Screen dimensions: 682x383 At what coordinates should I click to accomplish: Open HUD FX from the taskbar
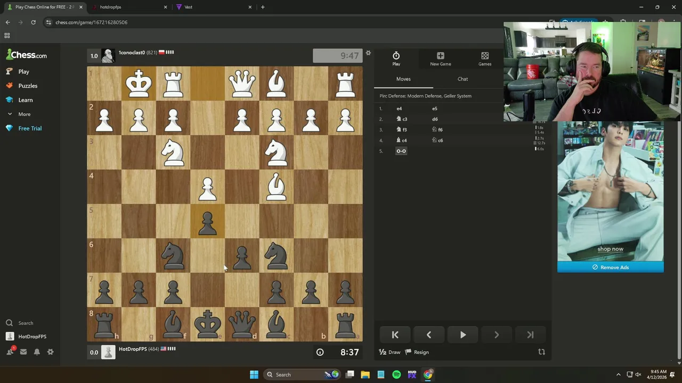[x=412, y=374]
